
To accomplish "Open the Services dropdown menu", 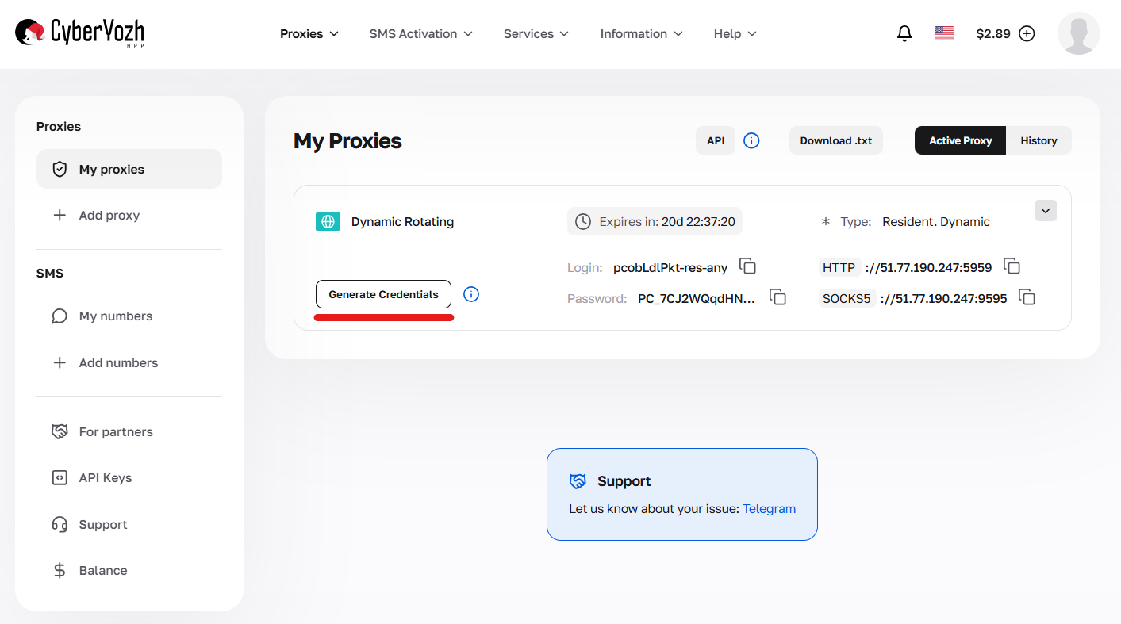I will (536, 33).
